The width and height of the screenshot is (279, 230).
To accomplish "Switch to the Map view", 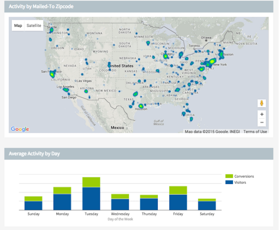I will click(x=18, y=26).
